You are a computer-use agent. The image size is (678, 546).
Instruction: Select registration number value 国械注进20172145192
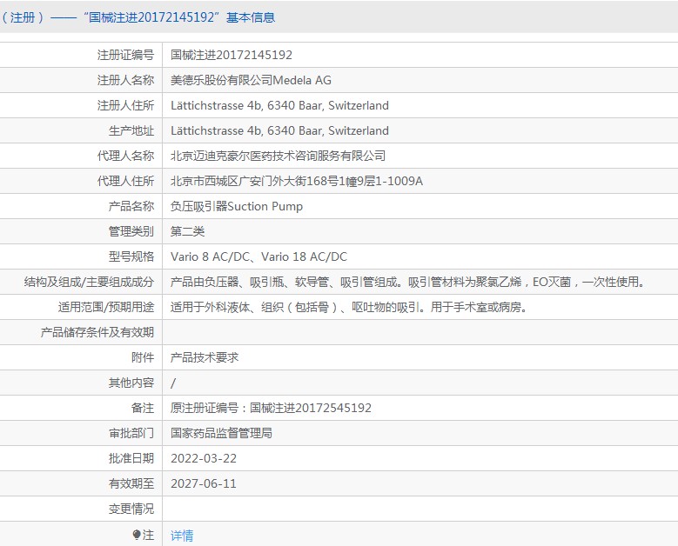tap(232, 55)
